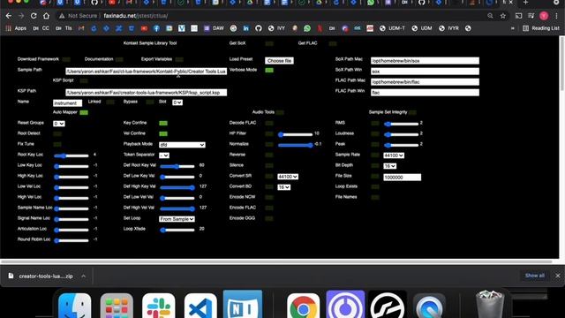The width and height of the screenshot is (565, 318).
Task: Open the IVY bookmark
Action: pyautogui.click(x=276, y=28)
